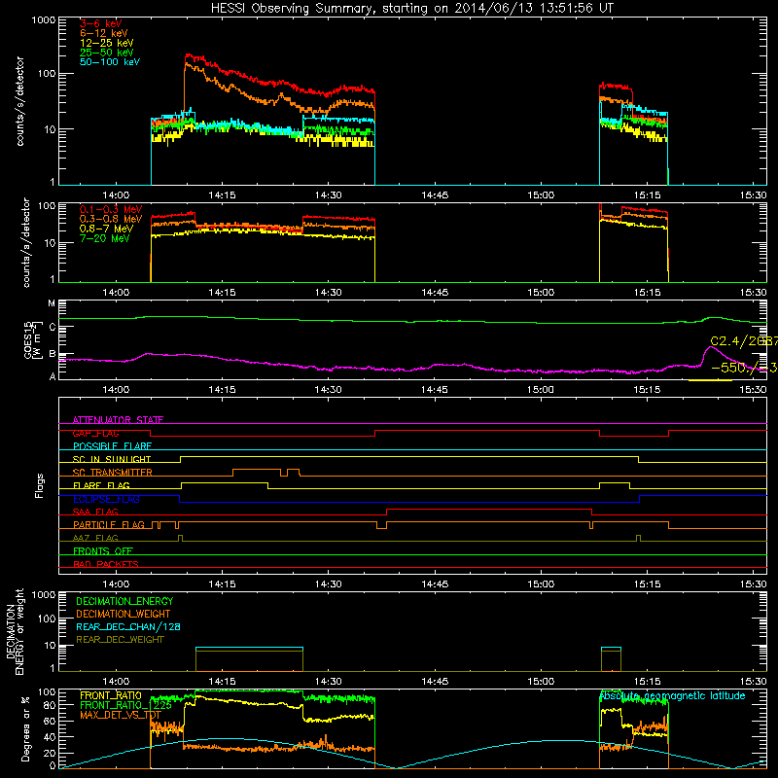Click the "ATTENUATOR_STATE" flag label
The height and width of the screenshot is (778, 778).
(x=118, y=420)
